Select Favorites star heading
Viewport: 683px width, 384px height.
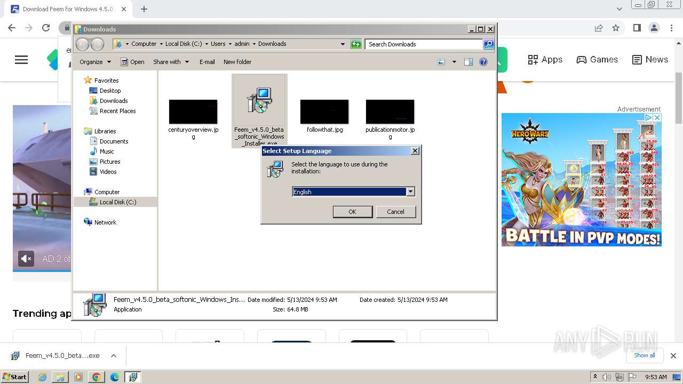106,81
